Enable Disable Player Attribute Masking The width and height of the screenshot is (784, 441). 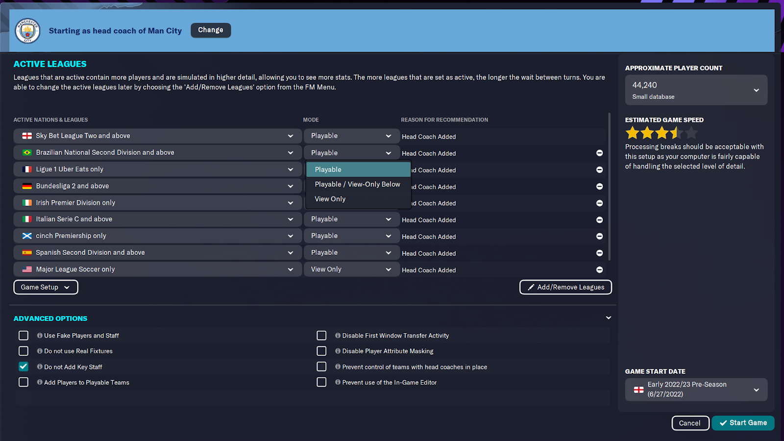(x=321, y=351)
